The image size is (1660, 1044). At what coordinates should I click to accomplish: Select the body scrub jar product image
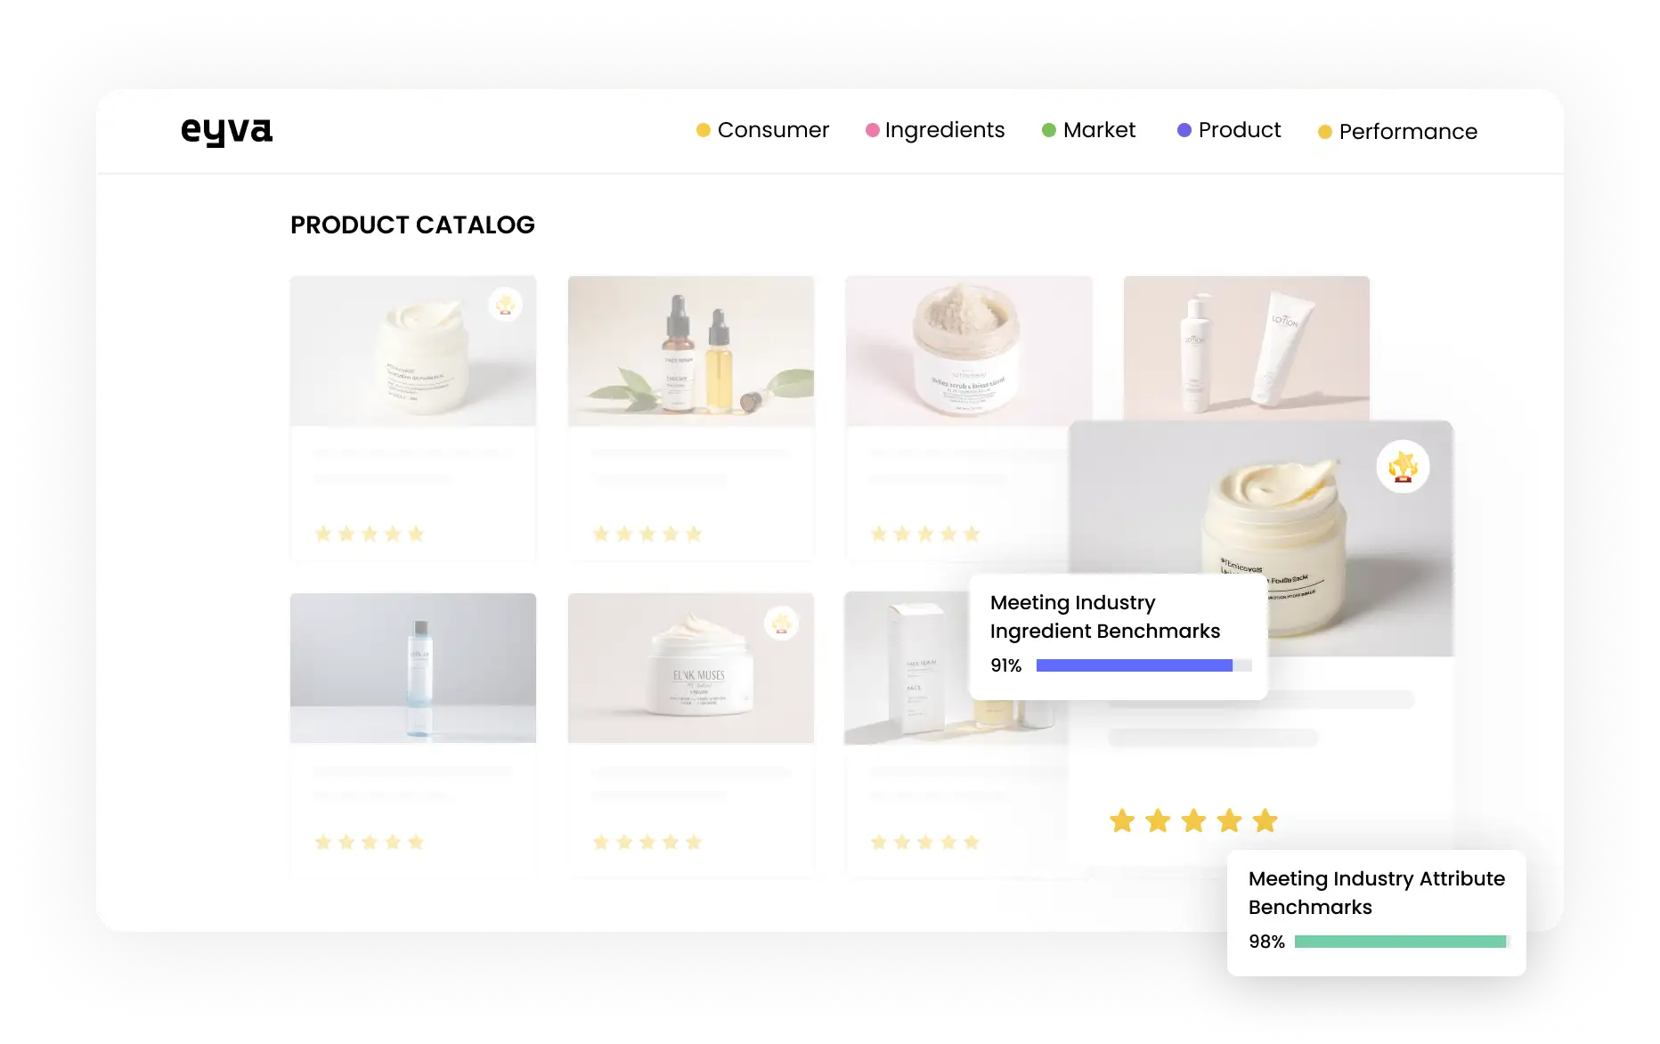tap(968, 351)
